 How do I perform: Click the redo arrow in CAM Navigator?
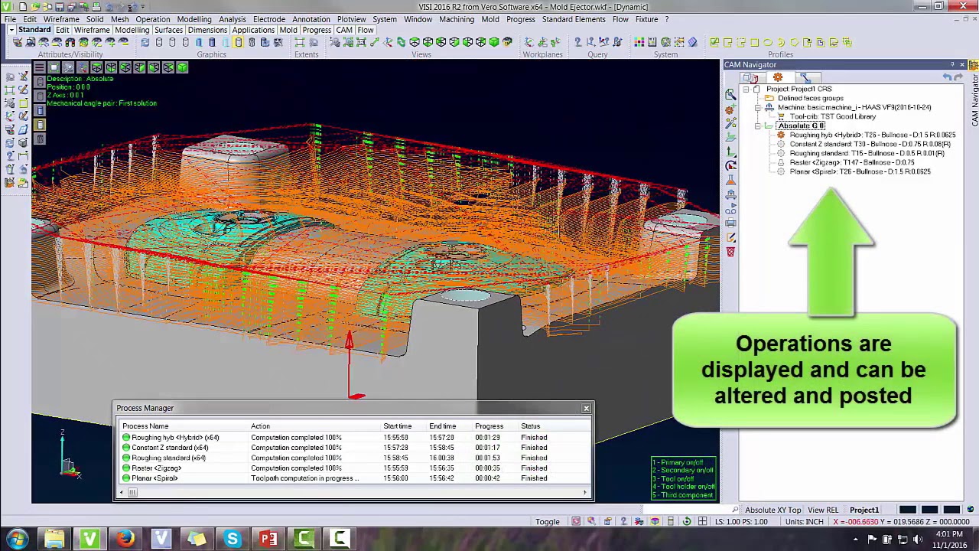tap(958, 77)
